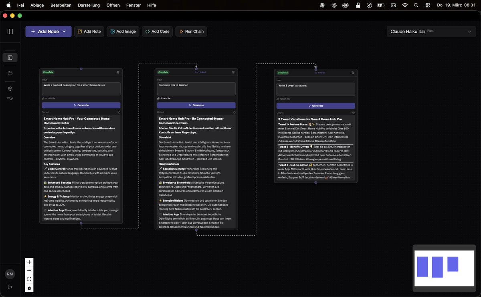Open Control Center in menu bar
The height and width of the screenshot is (297, 481).
(x=427, y=5)
